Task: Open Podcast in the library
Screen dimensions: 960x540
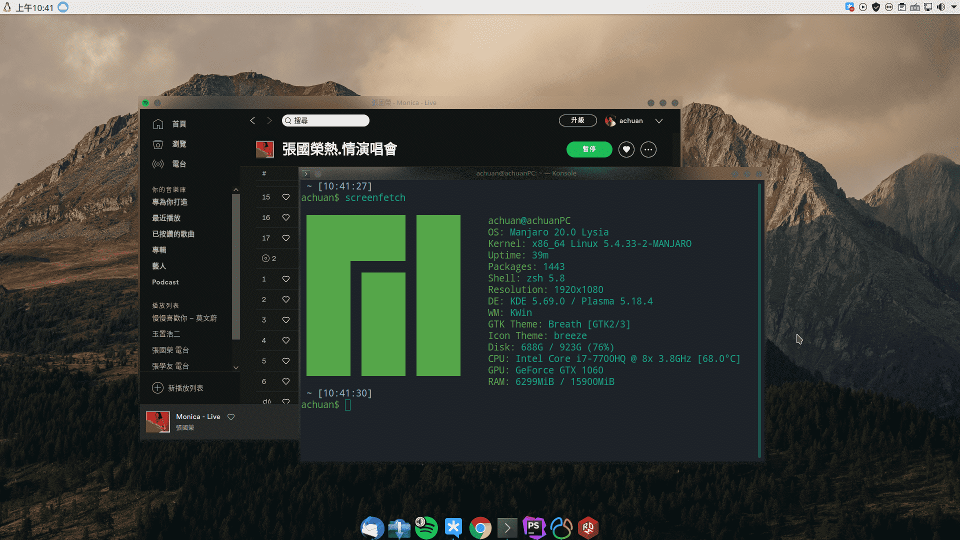Action: [x=165, y=282]
